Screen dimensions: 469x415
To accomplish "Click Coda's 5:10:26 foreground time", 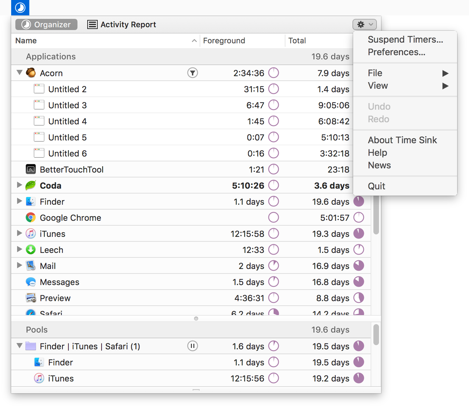I will click(x=248, y=185).
